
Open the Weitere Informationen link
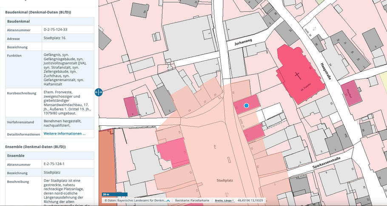click(65, 134)
